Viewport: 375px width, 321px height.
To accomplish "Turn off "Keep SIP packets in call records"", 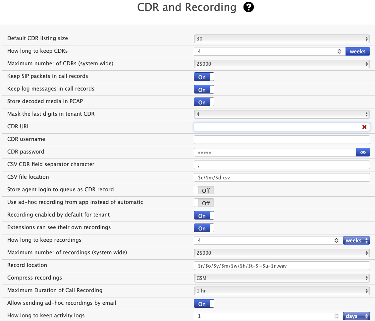I will click(204, 77).
